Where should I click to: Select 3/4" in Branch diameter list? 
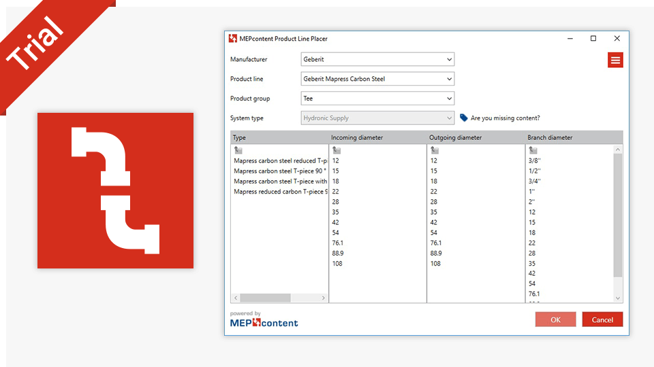pyautogui.click(x=534, y=181)
